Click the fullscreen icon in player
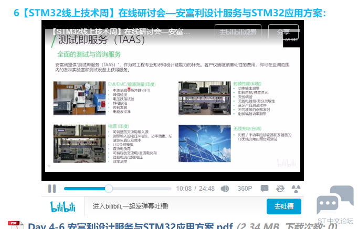The width and height of the screenshot is (358, 229). click(296, 189)
